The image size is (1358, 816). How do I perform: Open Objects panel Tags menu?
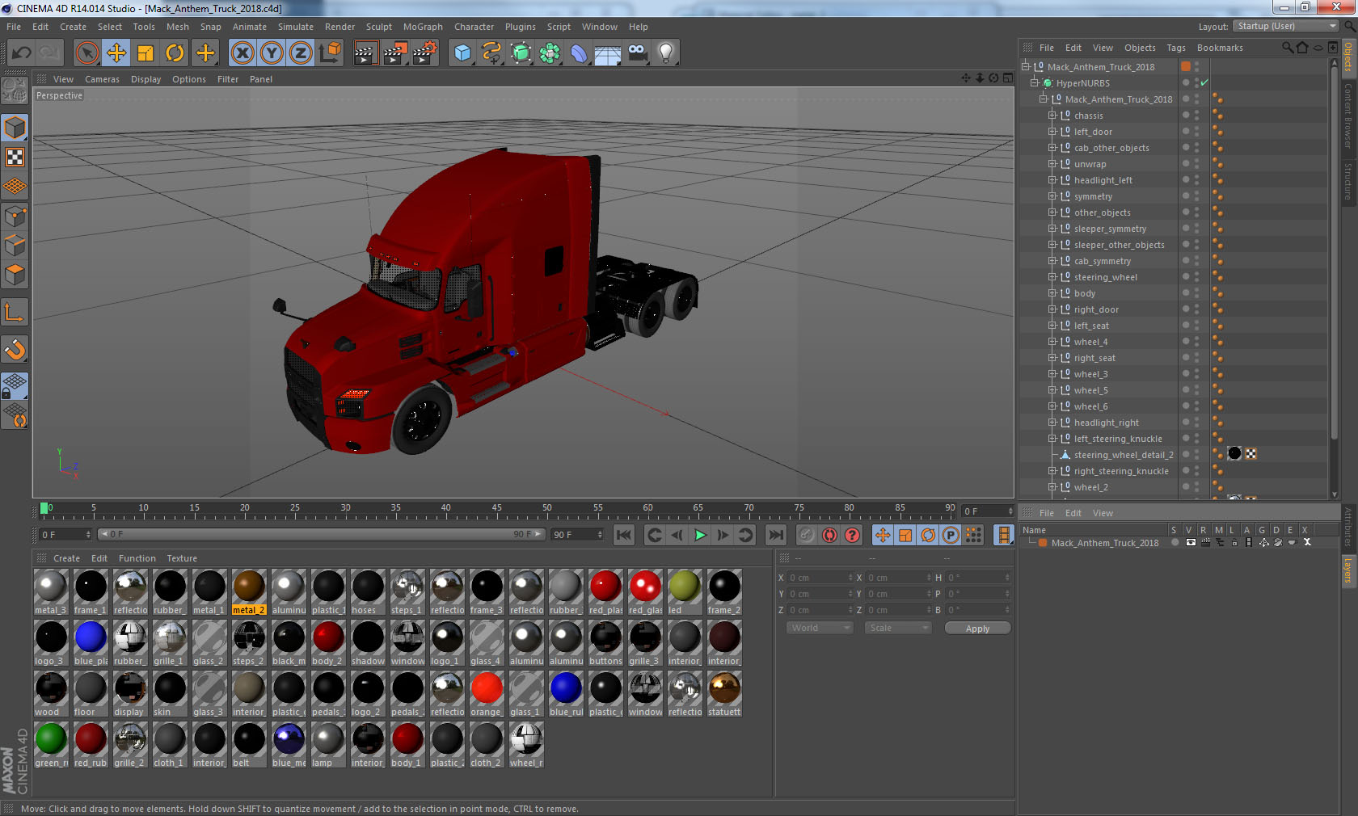[1176, 48]
